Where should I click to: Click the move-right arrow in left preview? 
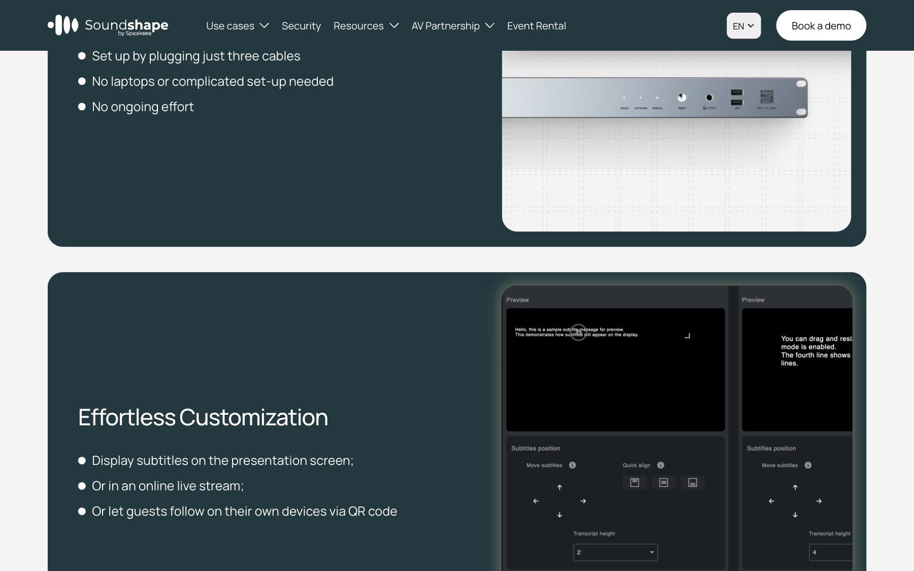tap(583, 501)
